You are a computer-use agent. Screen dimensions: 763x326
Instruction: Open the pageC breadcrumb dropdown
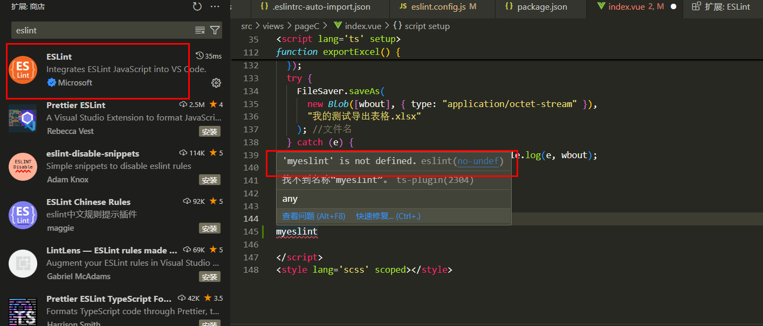pyautogui.click(x=307, y=25)
